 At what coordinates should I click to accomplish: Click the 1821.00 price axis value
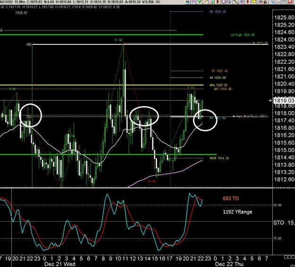pos(284,76)
